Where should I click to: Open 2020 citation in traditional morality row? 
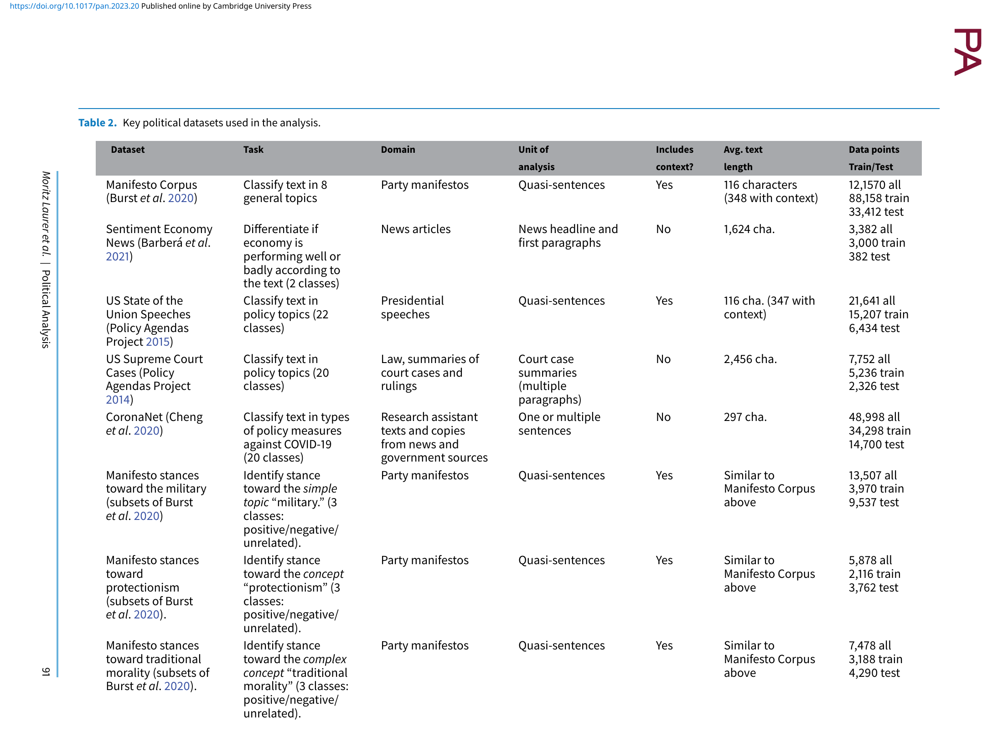[177, 686]
